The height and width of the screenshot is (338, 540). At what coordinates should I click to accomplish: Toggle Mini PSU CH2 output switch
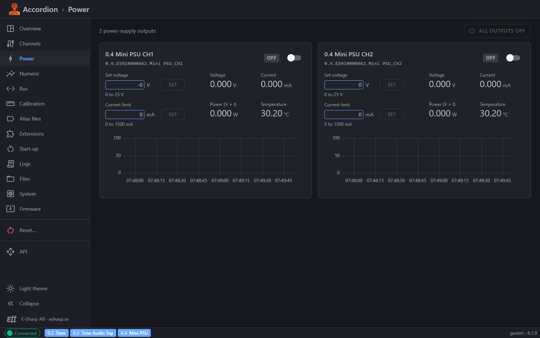(x=513, y=58)
